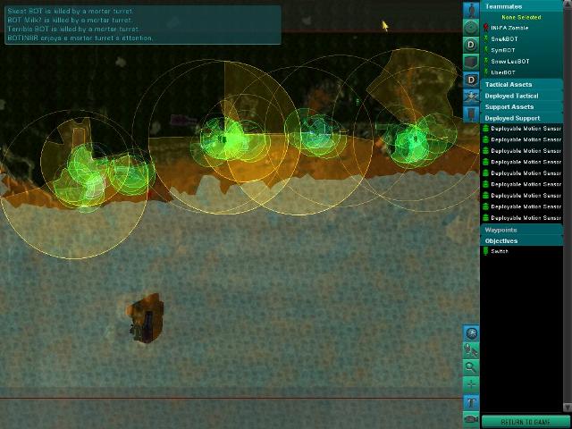This screenshot has width=572, height=429.
Task: Toggle the sensor sphere display icon
Action: [471, 333]
